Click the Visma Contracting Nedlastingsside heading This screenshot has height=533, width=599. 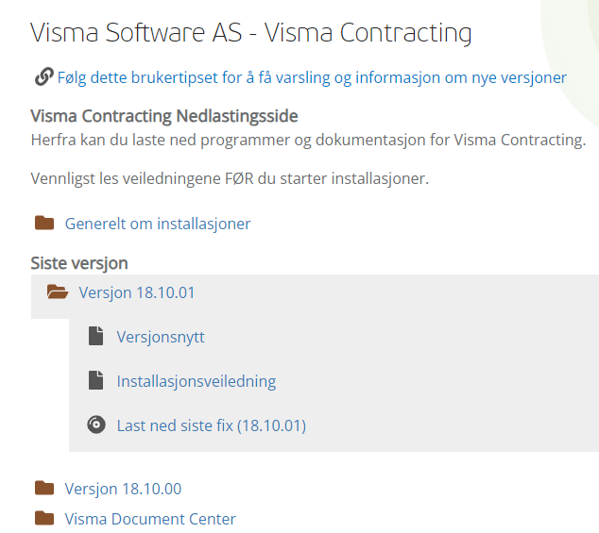pyautogui.click(x=164, y=116)
